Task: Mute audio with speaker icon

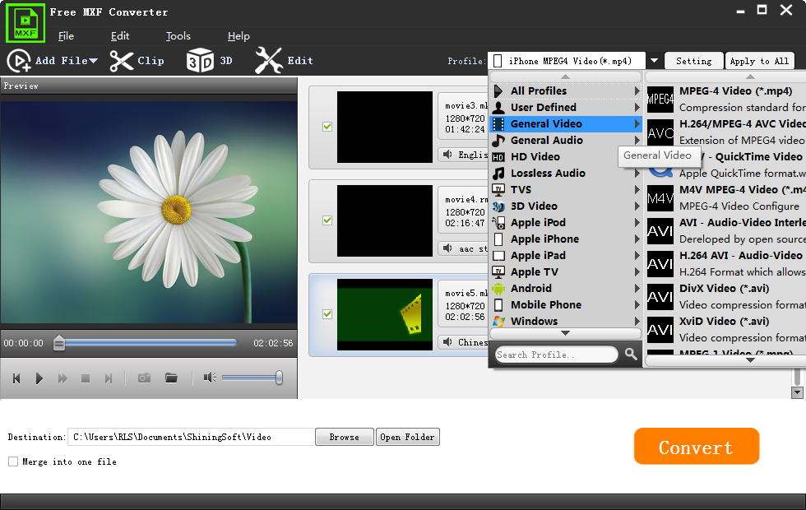Action: (x=210, y=378)
